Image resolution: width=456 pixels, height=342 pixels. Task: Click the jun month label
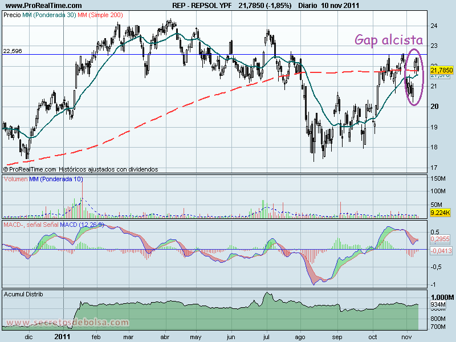(231, 337)
